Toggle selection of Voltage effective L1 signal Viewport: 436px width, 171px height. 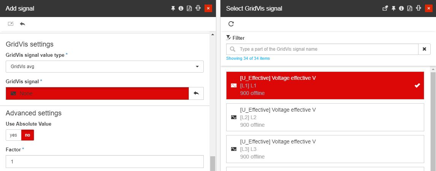325,85
